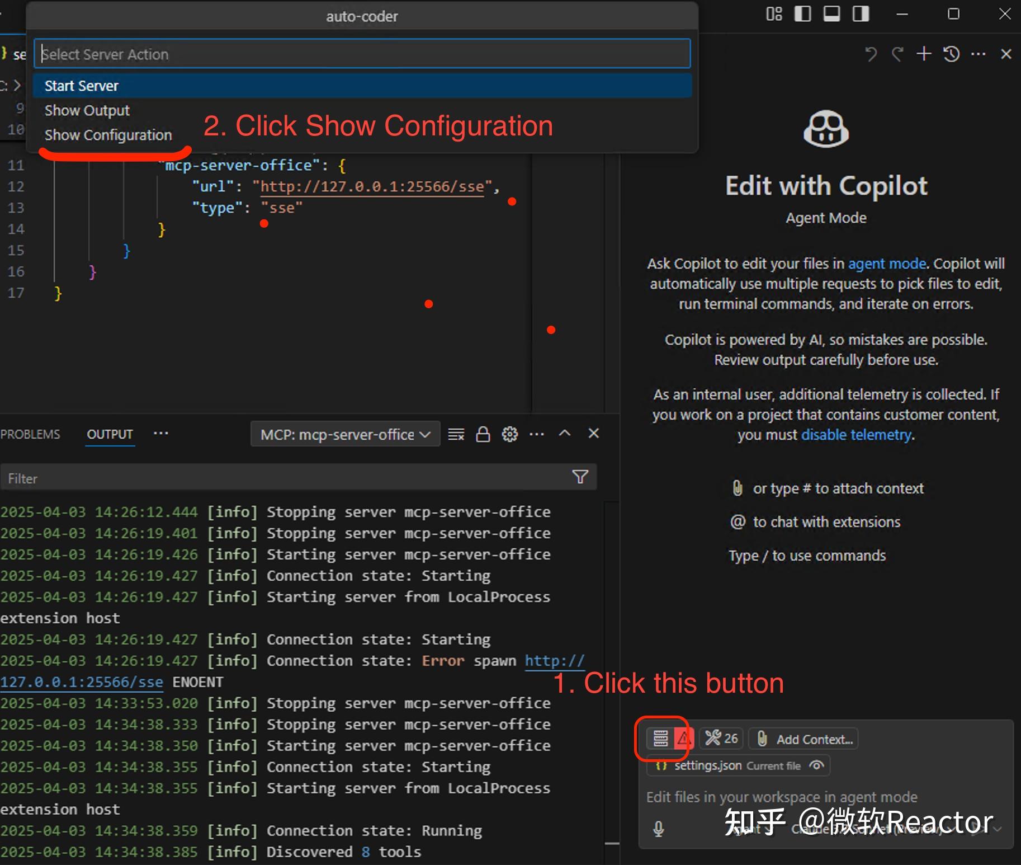Click the agent mode link in Copilot description

(886, 264)
